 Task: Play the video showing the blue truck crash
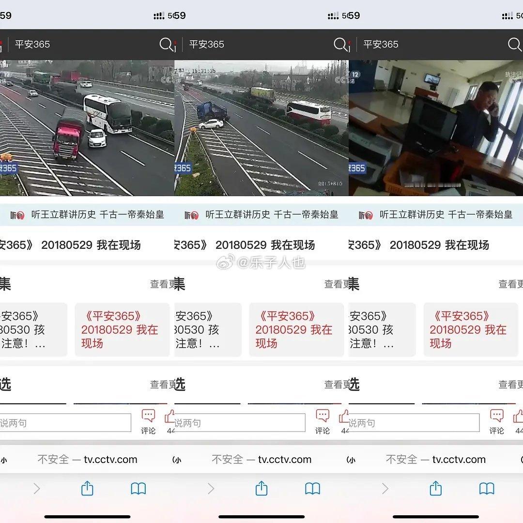[x=261, y=128]
